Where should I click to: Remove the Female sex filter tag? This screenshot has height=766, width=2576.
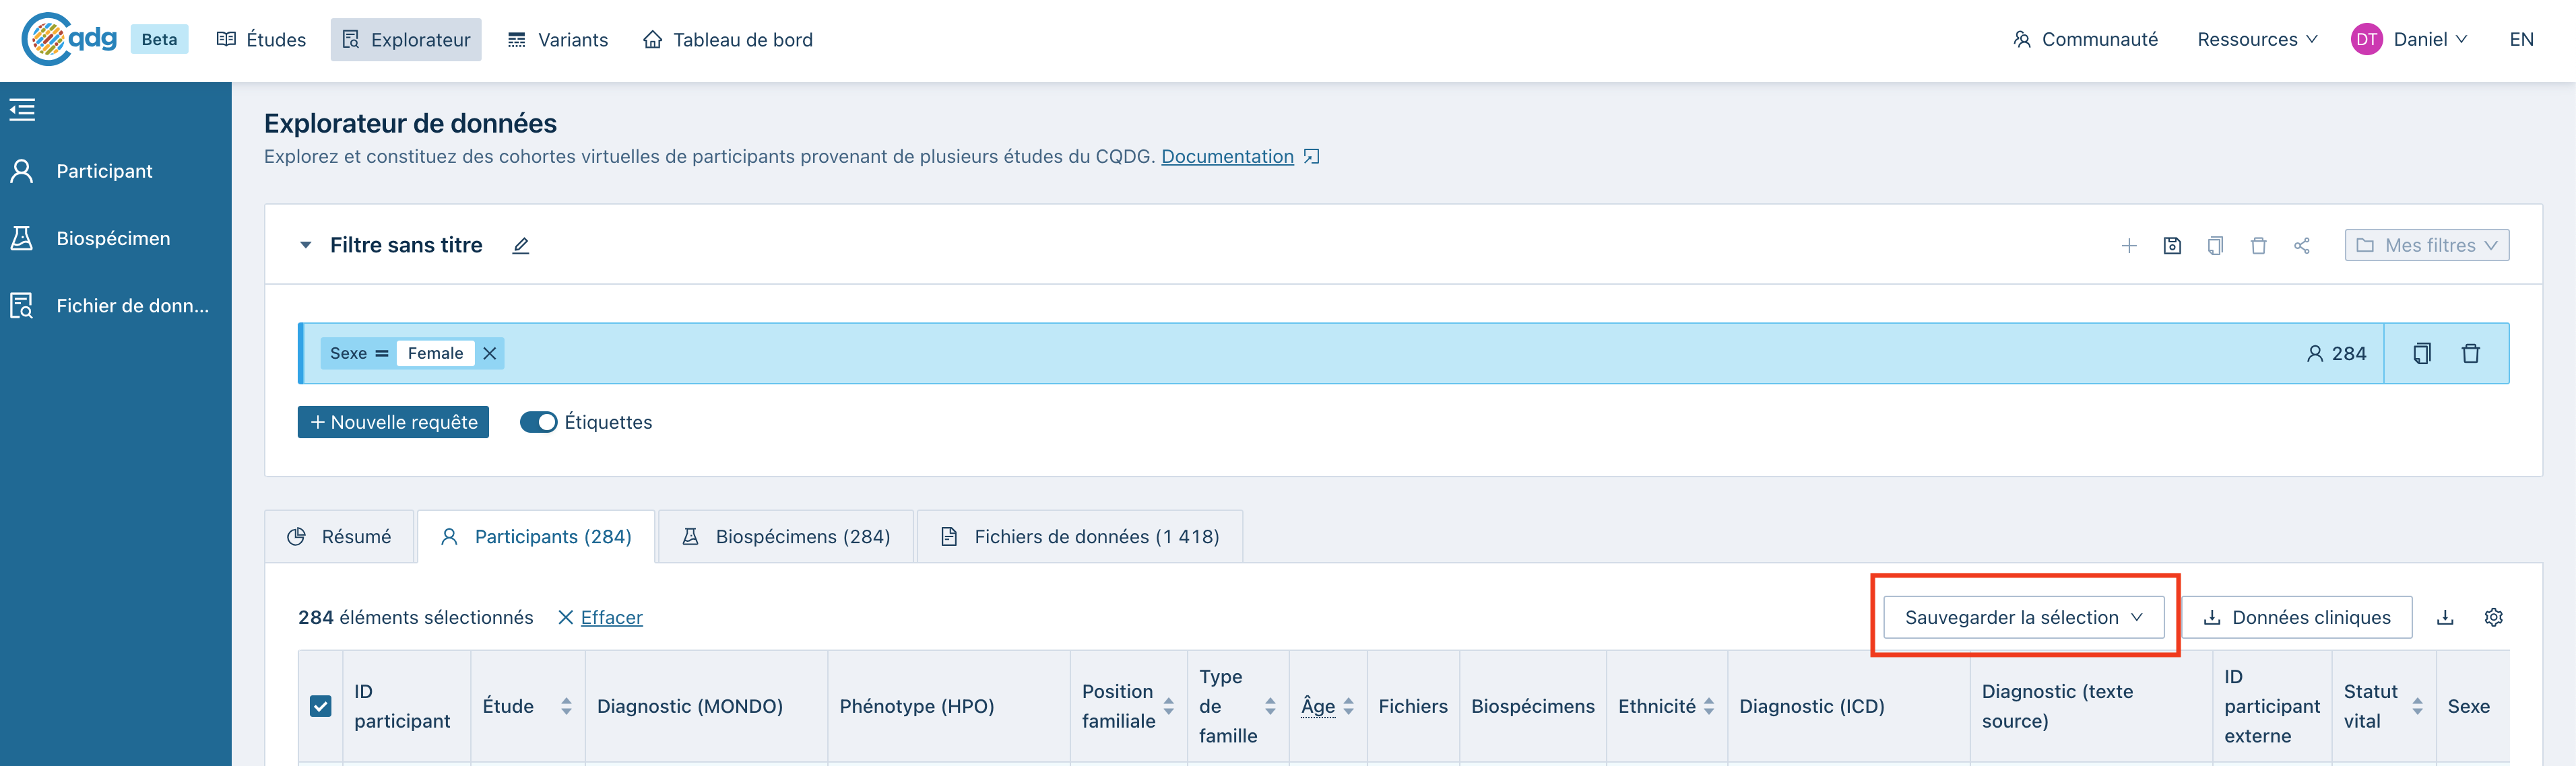(490, 353)
